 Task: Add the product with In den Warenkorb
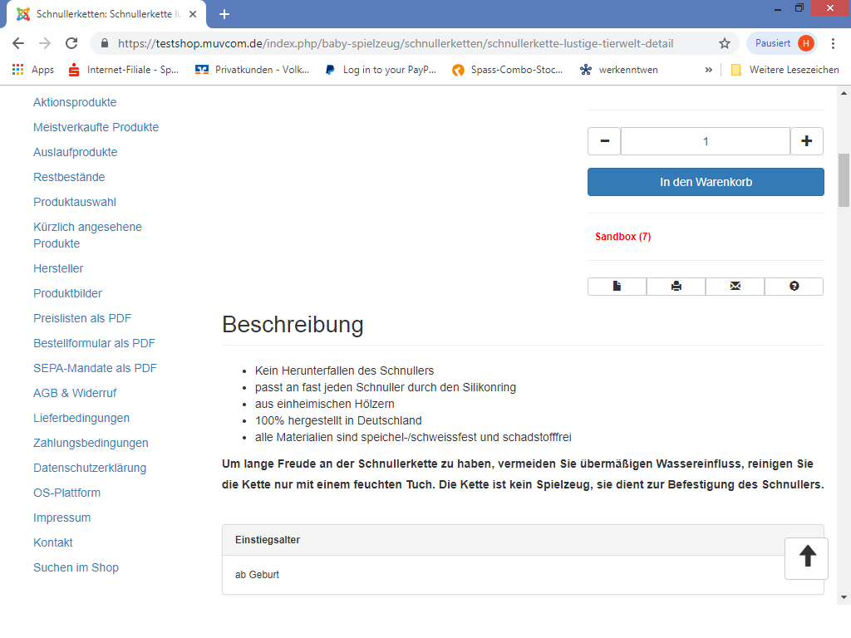706,182
